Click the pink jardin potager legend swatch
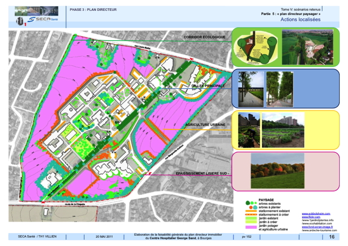348x246 pixels. [x=250, y=227]
